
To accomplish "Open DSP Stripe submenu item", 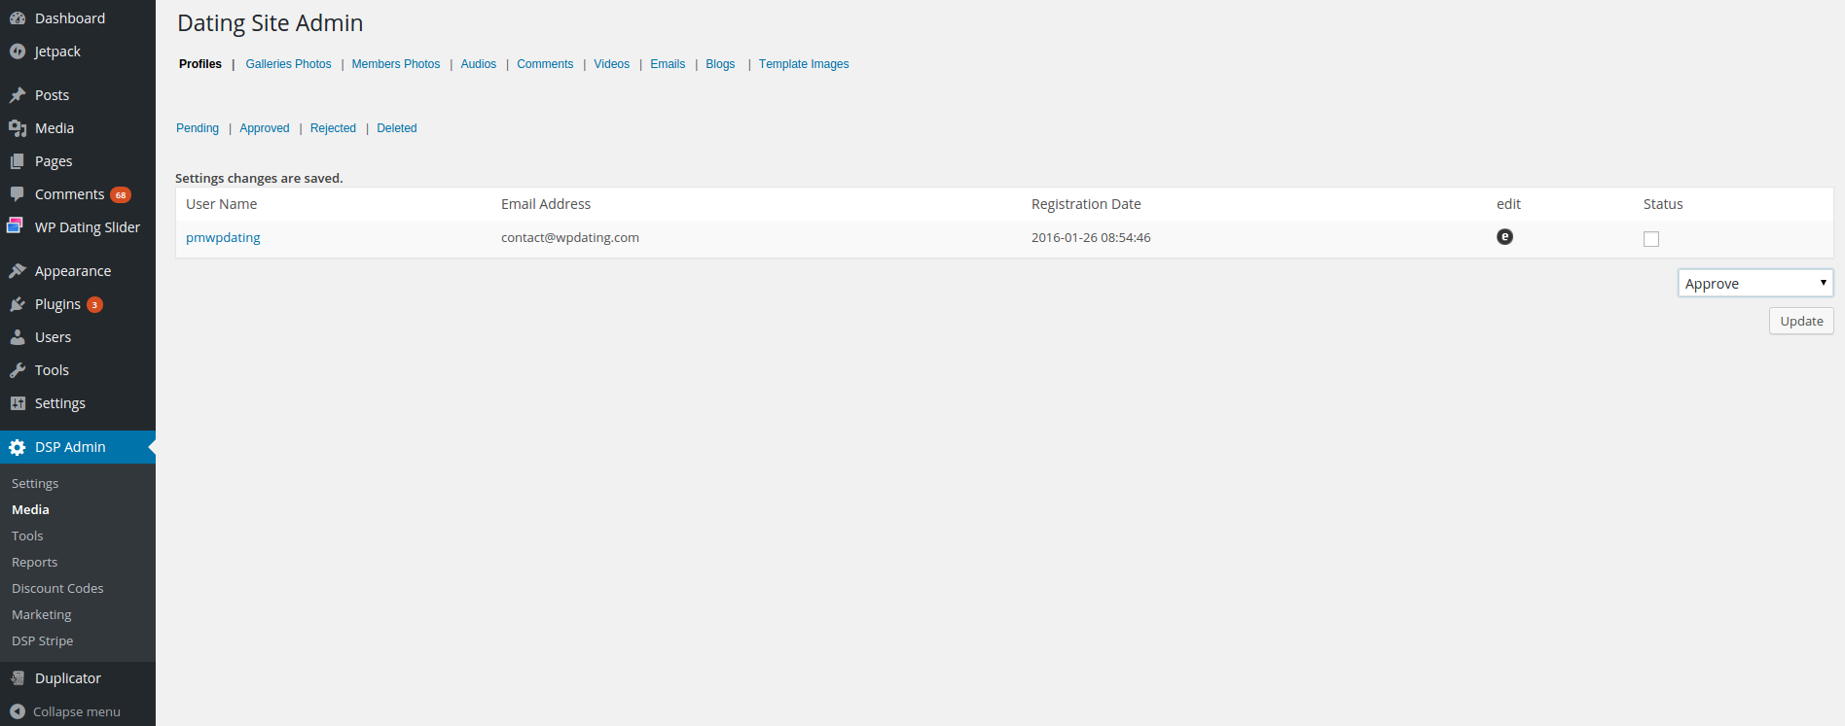I will point(43,640).
